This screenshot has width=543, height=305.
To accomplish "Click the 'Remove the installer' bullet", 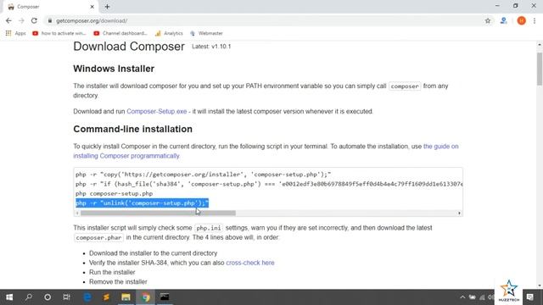I will (118, 282).
